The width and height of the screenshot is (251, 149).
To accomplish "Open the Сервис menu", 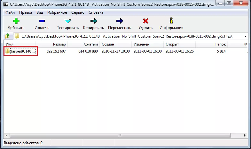I will tap(78, 12).
